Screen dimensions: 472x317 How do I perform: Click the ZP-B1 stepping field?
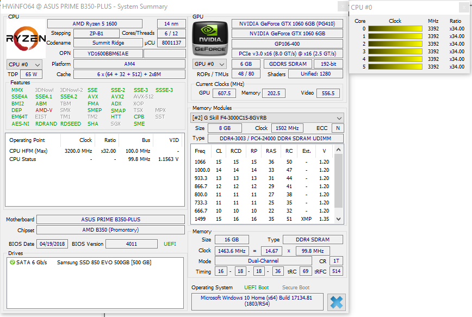coord(96,33)
